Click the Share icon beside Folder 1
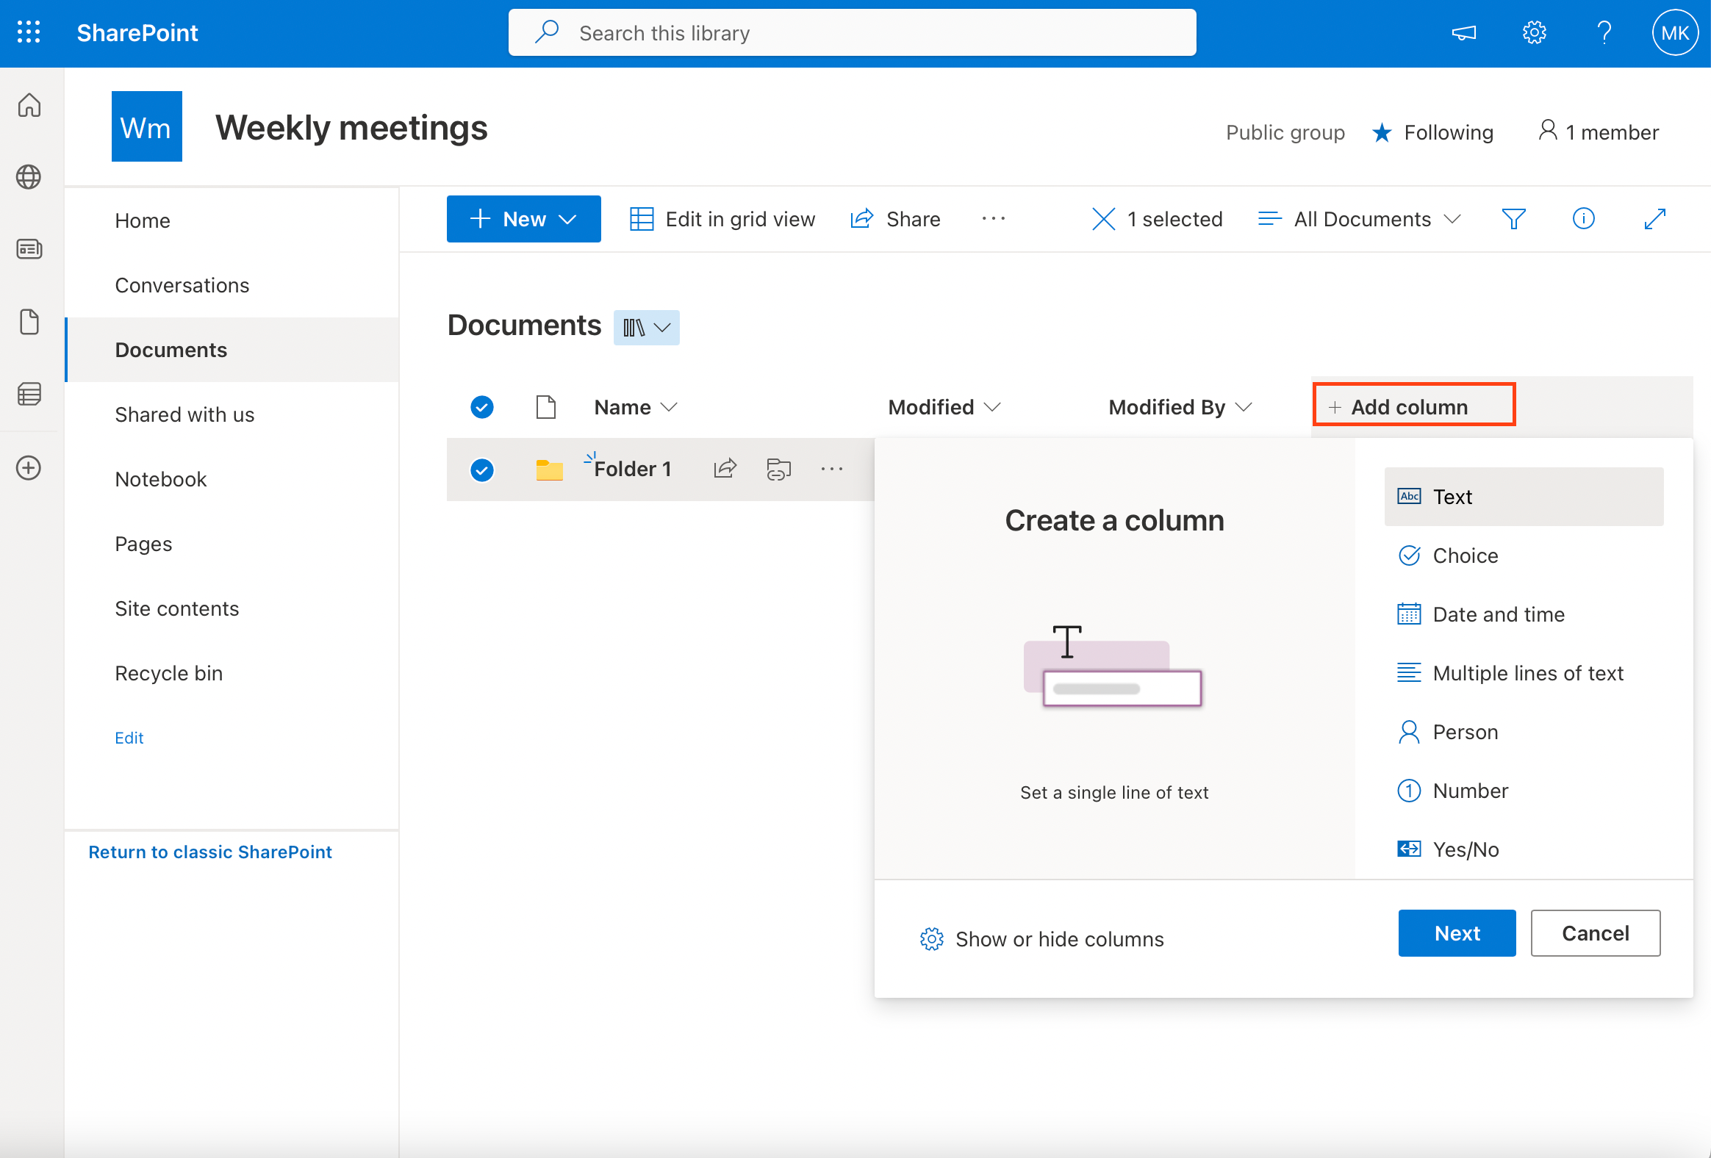Screen dimensions: 1711x1158 [725, 468]
